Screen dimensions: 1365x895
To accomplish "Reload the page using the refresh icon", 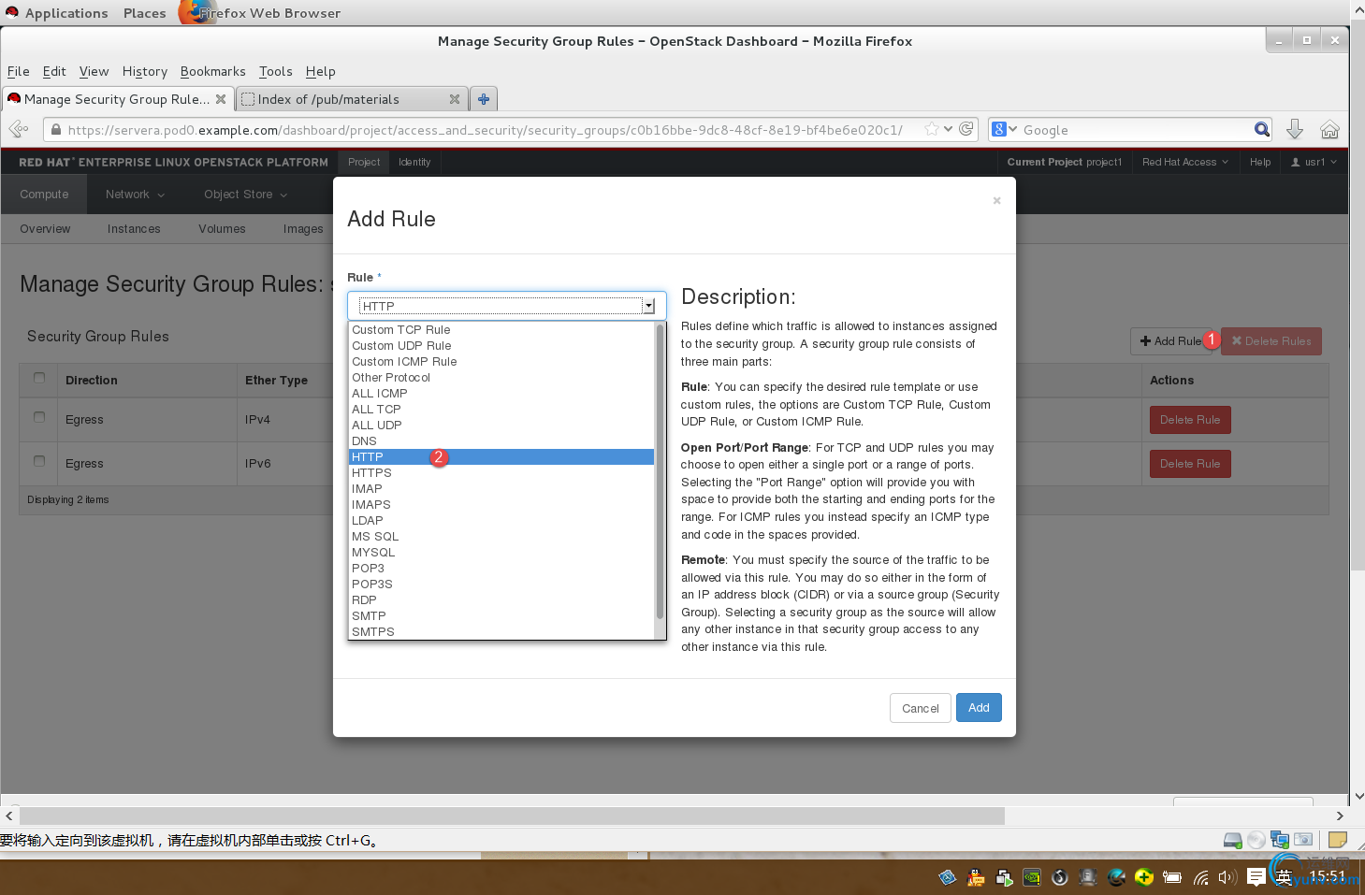I will point(966,129).
